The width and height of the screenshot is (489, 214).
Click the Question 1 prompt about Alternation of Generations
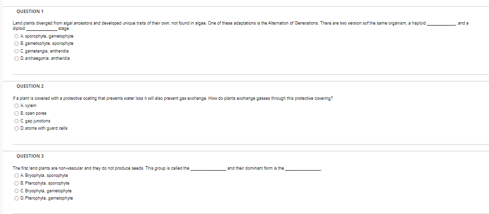click(240, 26)
